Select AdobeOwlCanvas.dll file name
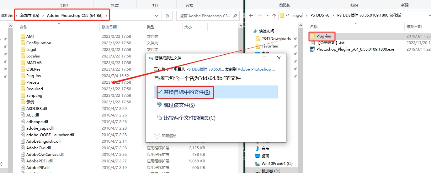The width and height of the screenshot is (431, 173). click(x=45, y=155)
